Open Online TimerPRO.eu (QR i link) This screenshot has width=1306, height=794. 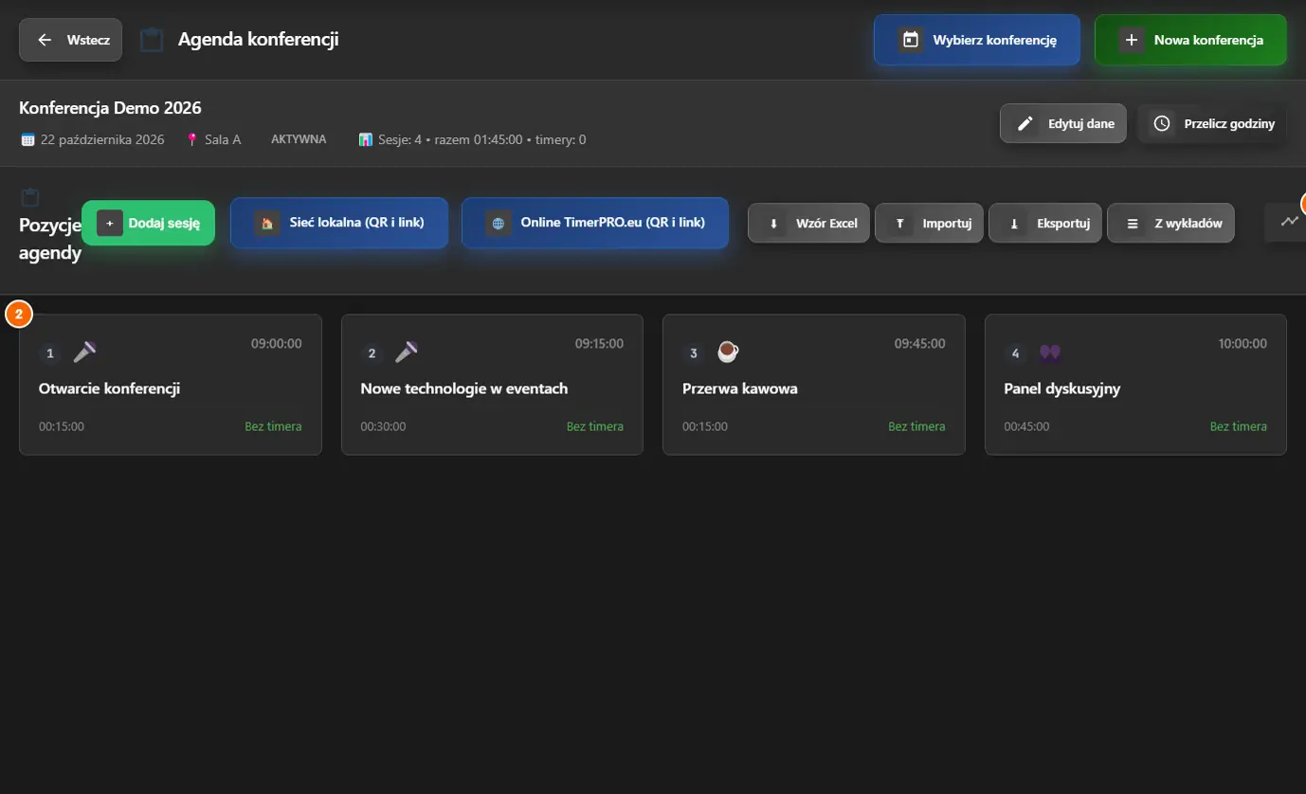pyautogui.click(x=595, y=224)
